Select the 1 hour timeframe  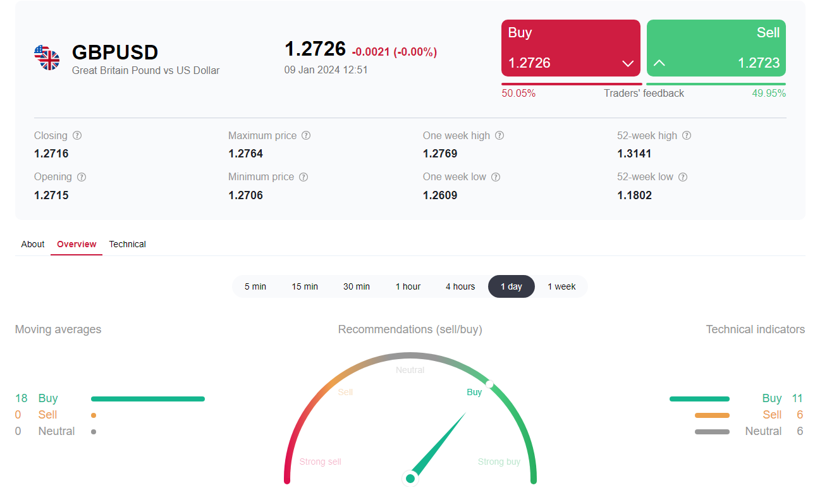point(408,286)
